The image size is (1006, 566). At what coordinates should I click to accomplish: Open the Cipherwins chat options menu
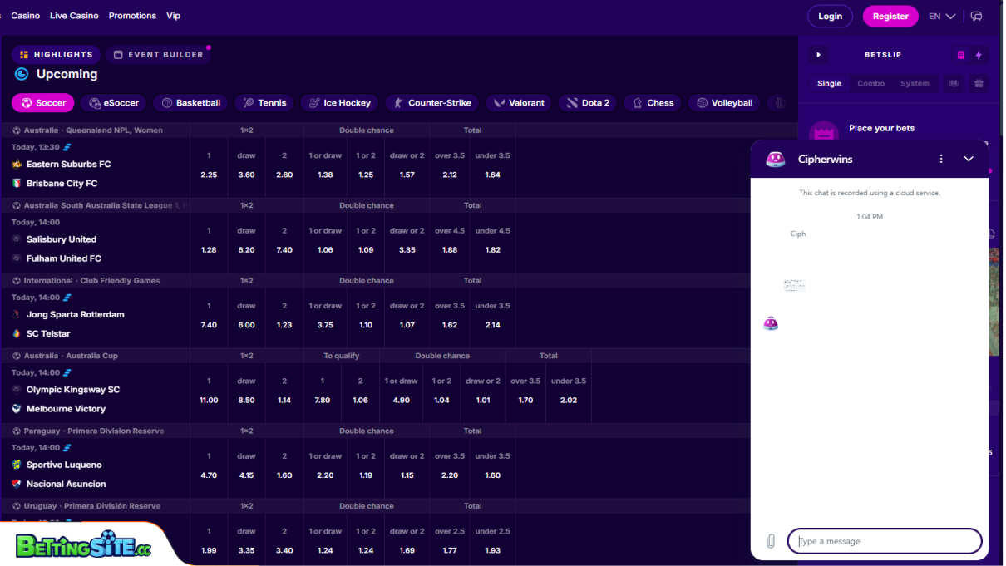(x=940, y=158)
